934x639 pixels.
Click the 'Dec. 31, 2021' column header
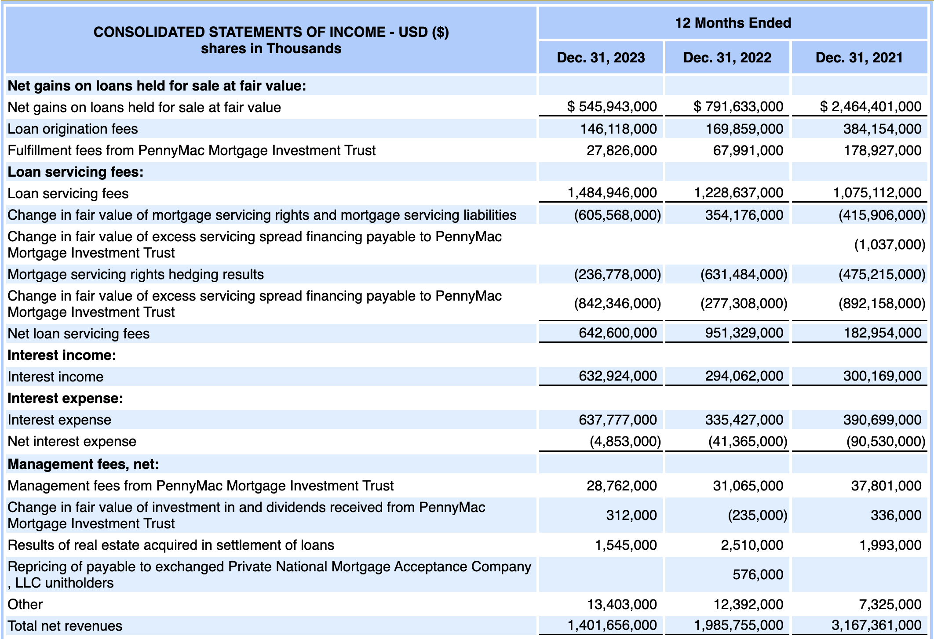[859, 58]
